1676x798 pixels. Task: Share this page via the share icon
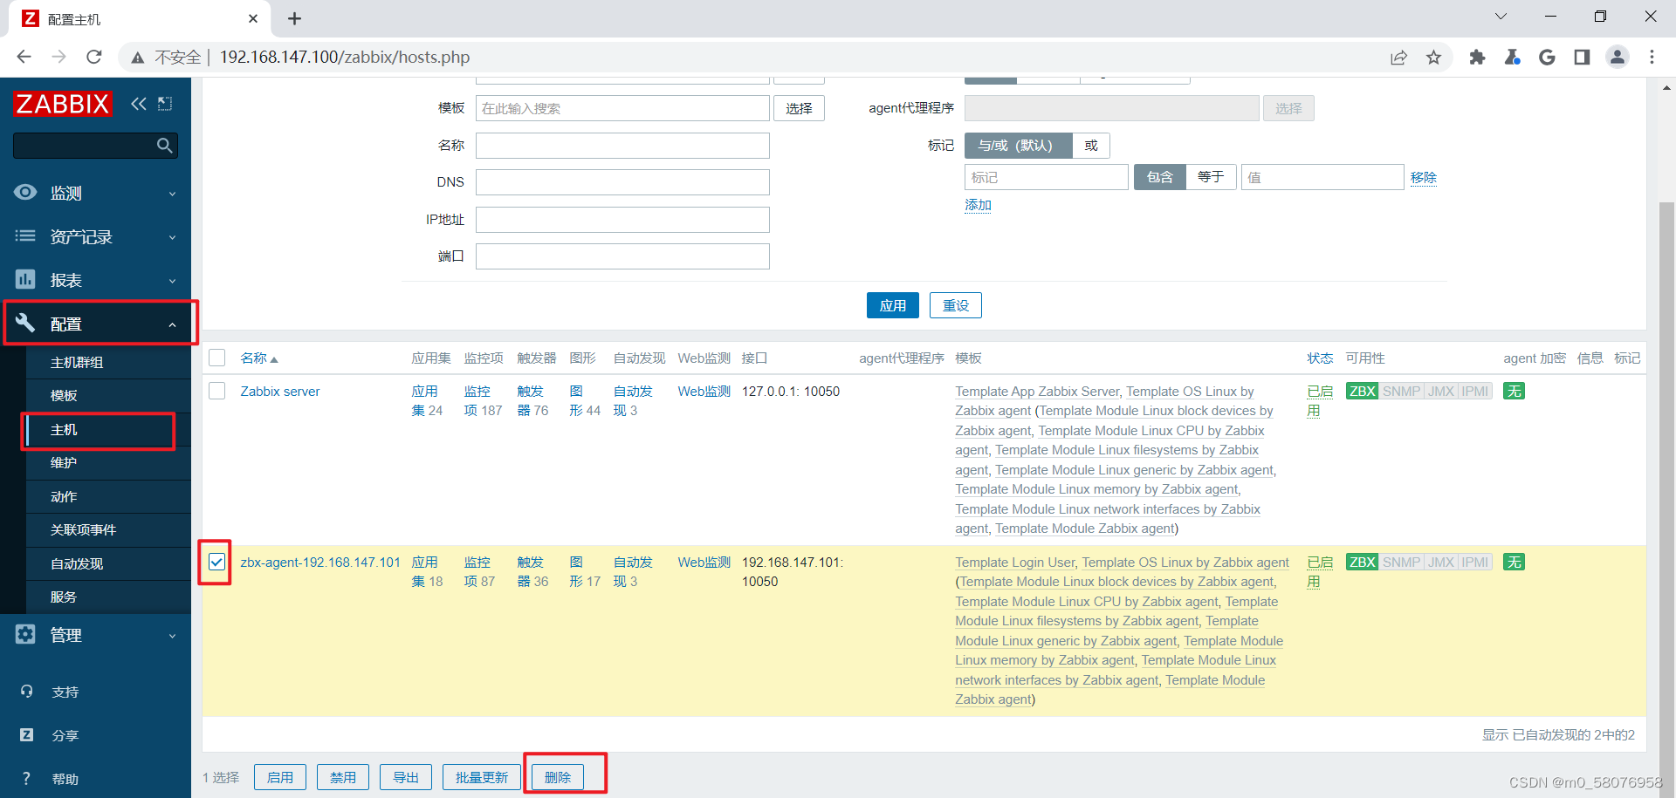click(x=1398, y=57)
